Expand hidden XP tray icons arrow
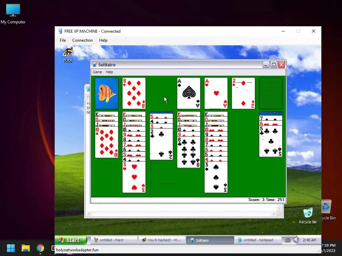The height and width of the screenshot is (256, 342). (296, 240)
